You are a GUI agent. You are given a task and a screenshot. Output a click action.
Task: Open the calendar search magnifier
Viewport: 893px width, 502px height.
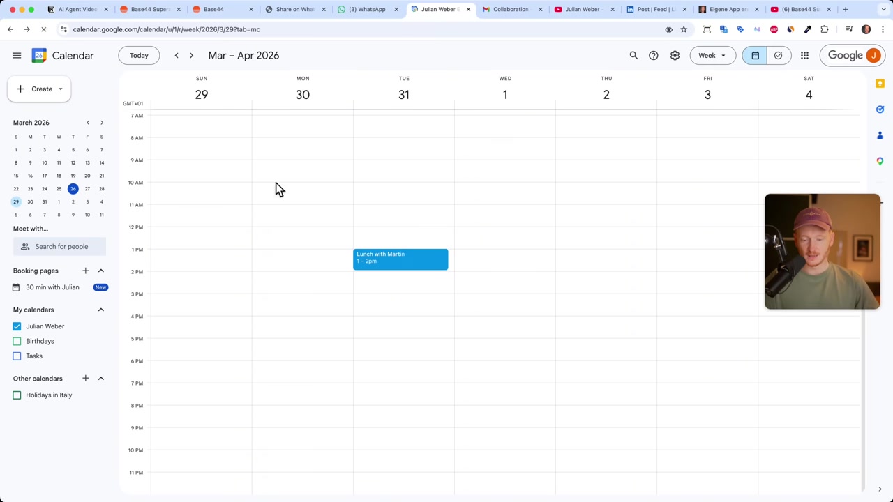click(x=633, y=55)
